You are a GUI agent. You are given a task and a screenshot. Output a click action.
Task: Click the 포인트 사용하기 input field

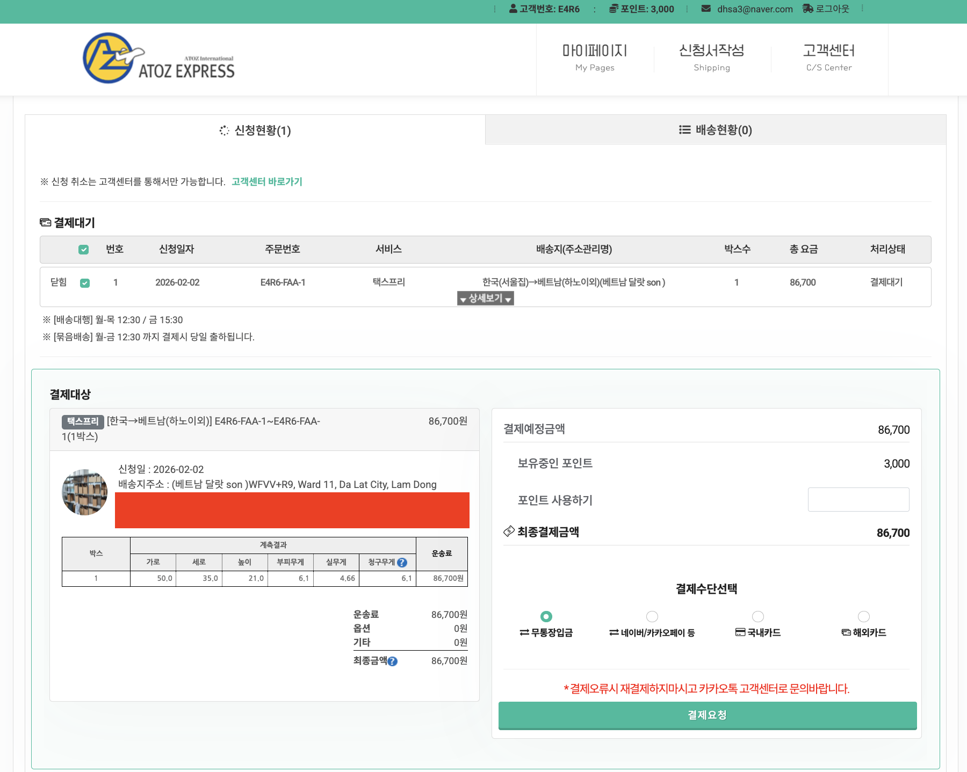858,499
